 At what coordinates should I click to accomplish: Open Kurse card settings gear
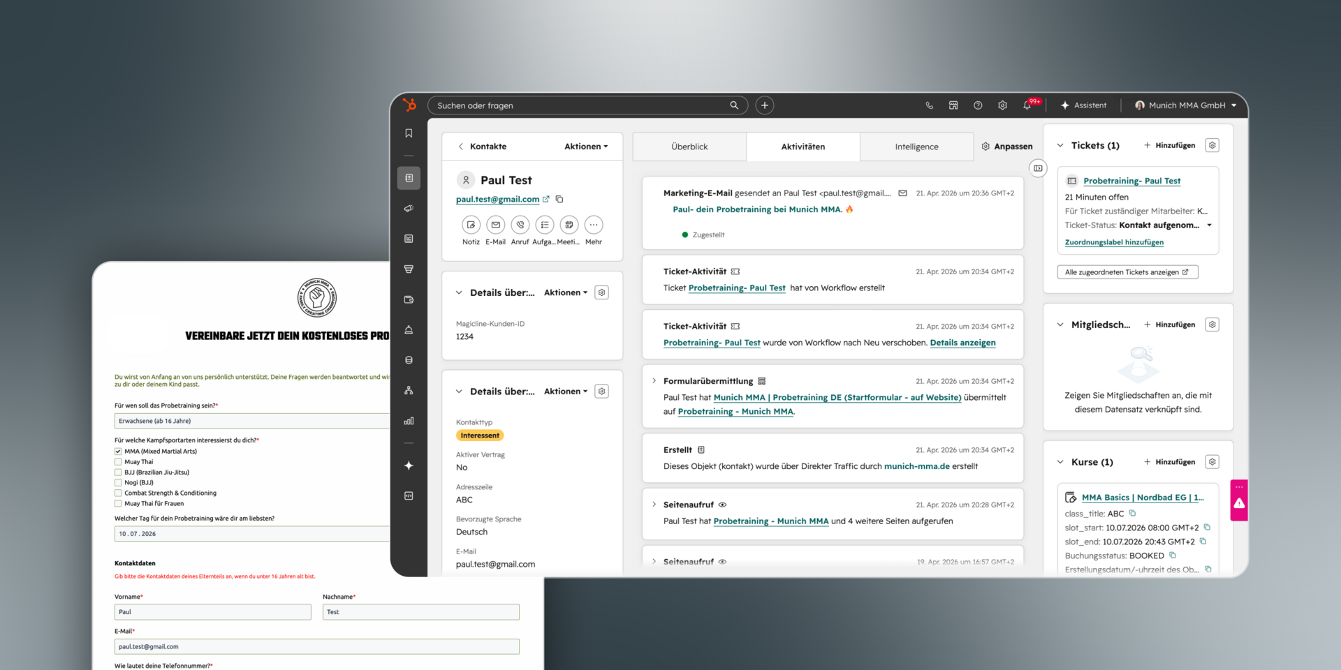tap(1212, 462)
